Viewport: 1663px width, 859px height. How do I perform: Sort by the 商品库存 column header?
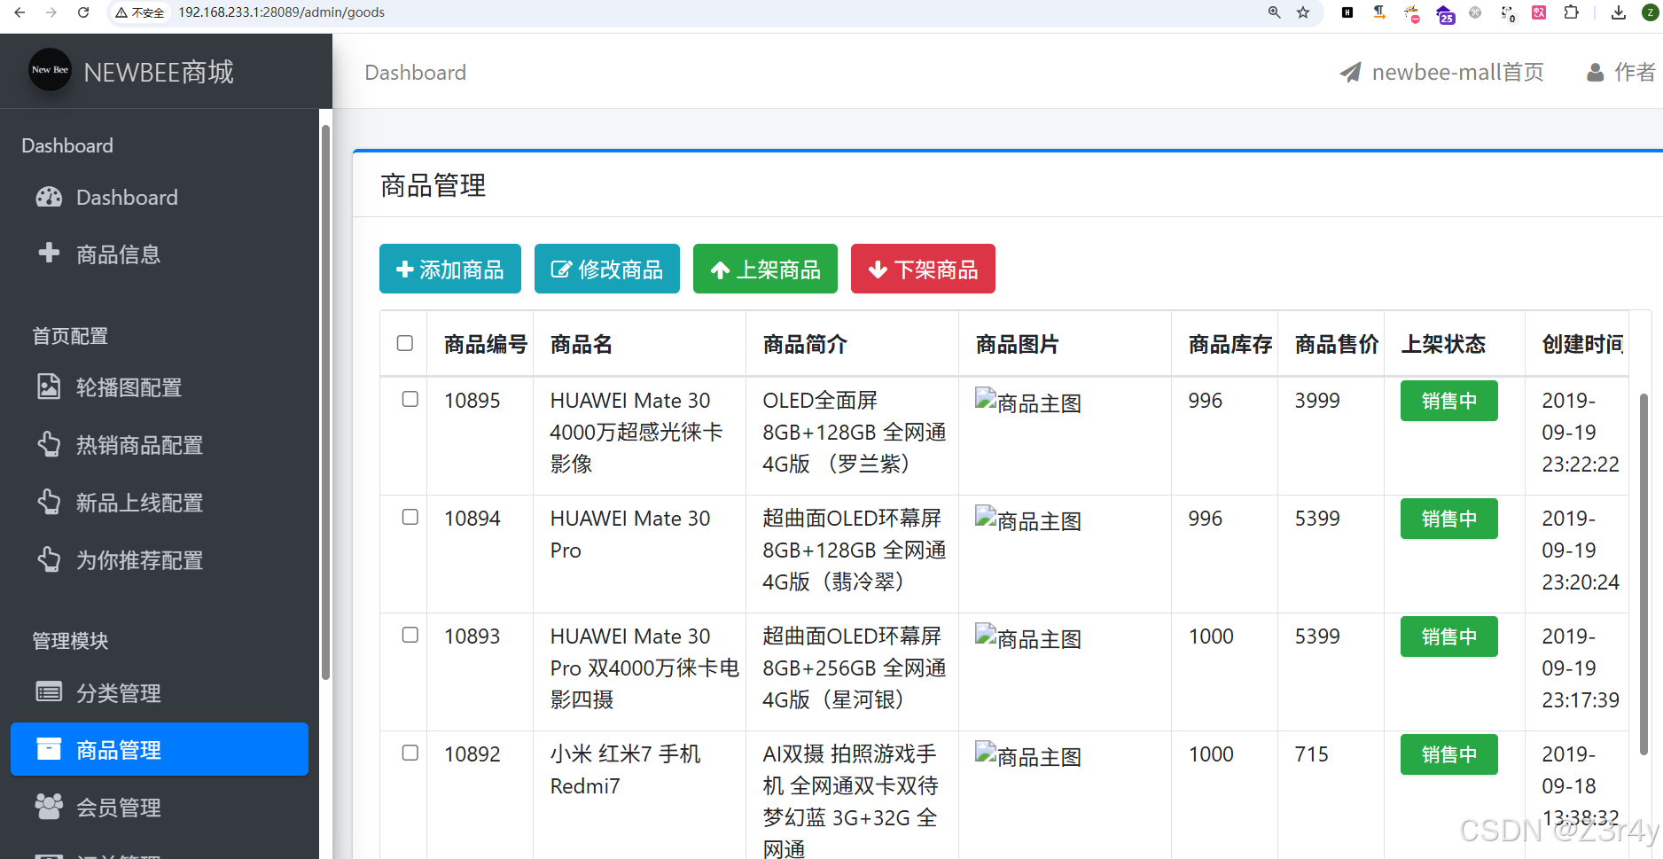click(x=1224, y=344)
